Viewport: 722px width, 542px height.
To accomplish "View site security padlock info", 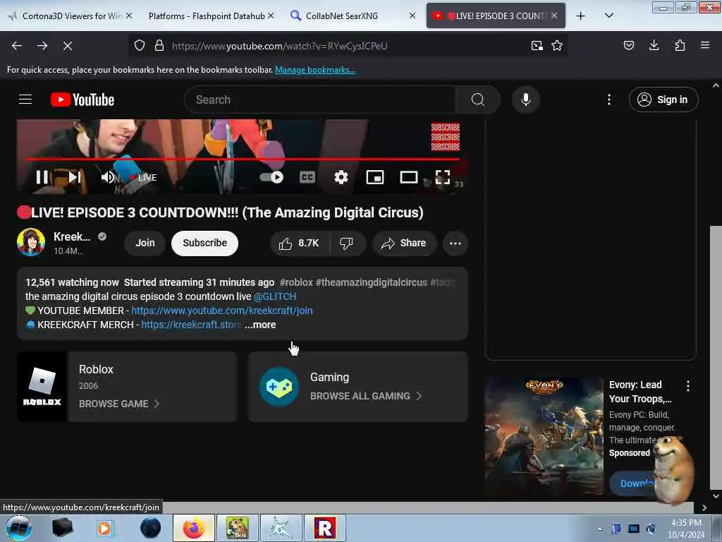I will (159, 46).
